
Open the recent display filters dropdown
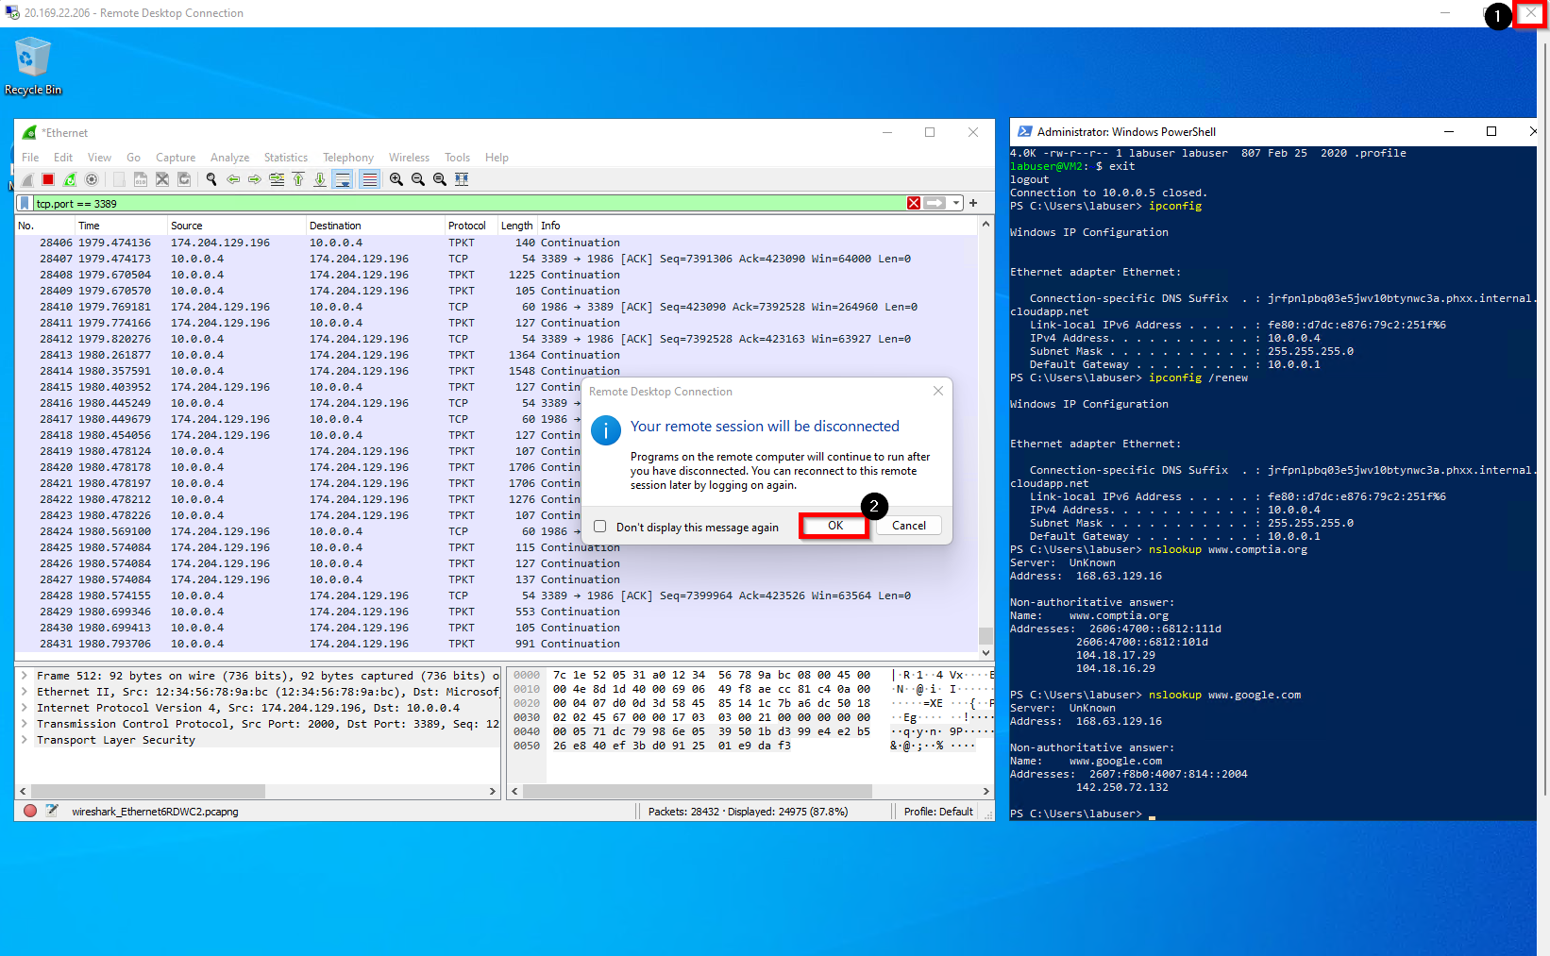click(x=956, y=203)
